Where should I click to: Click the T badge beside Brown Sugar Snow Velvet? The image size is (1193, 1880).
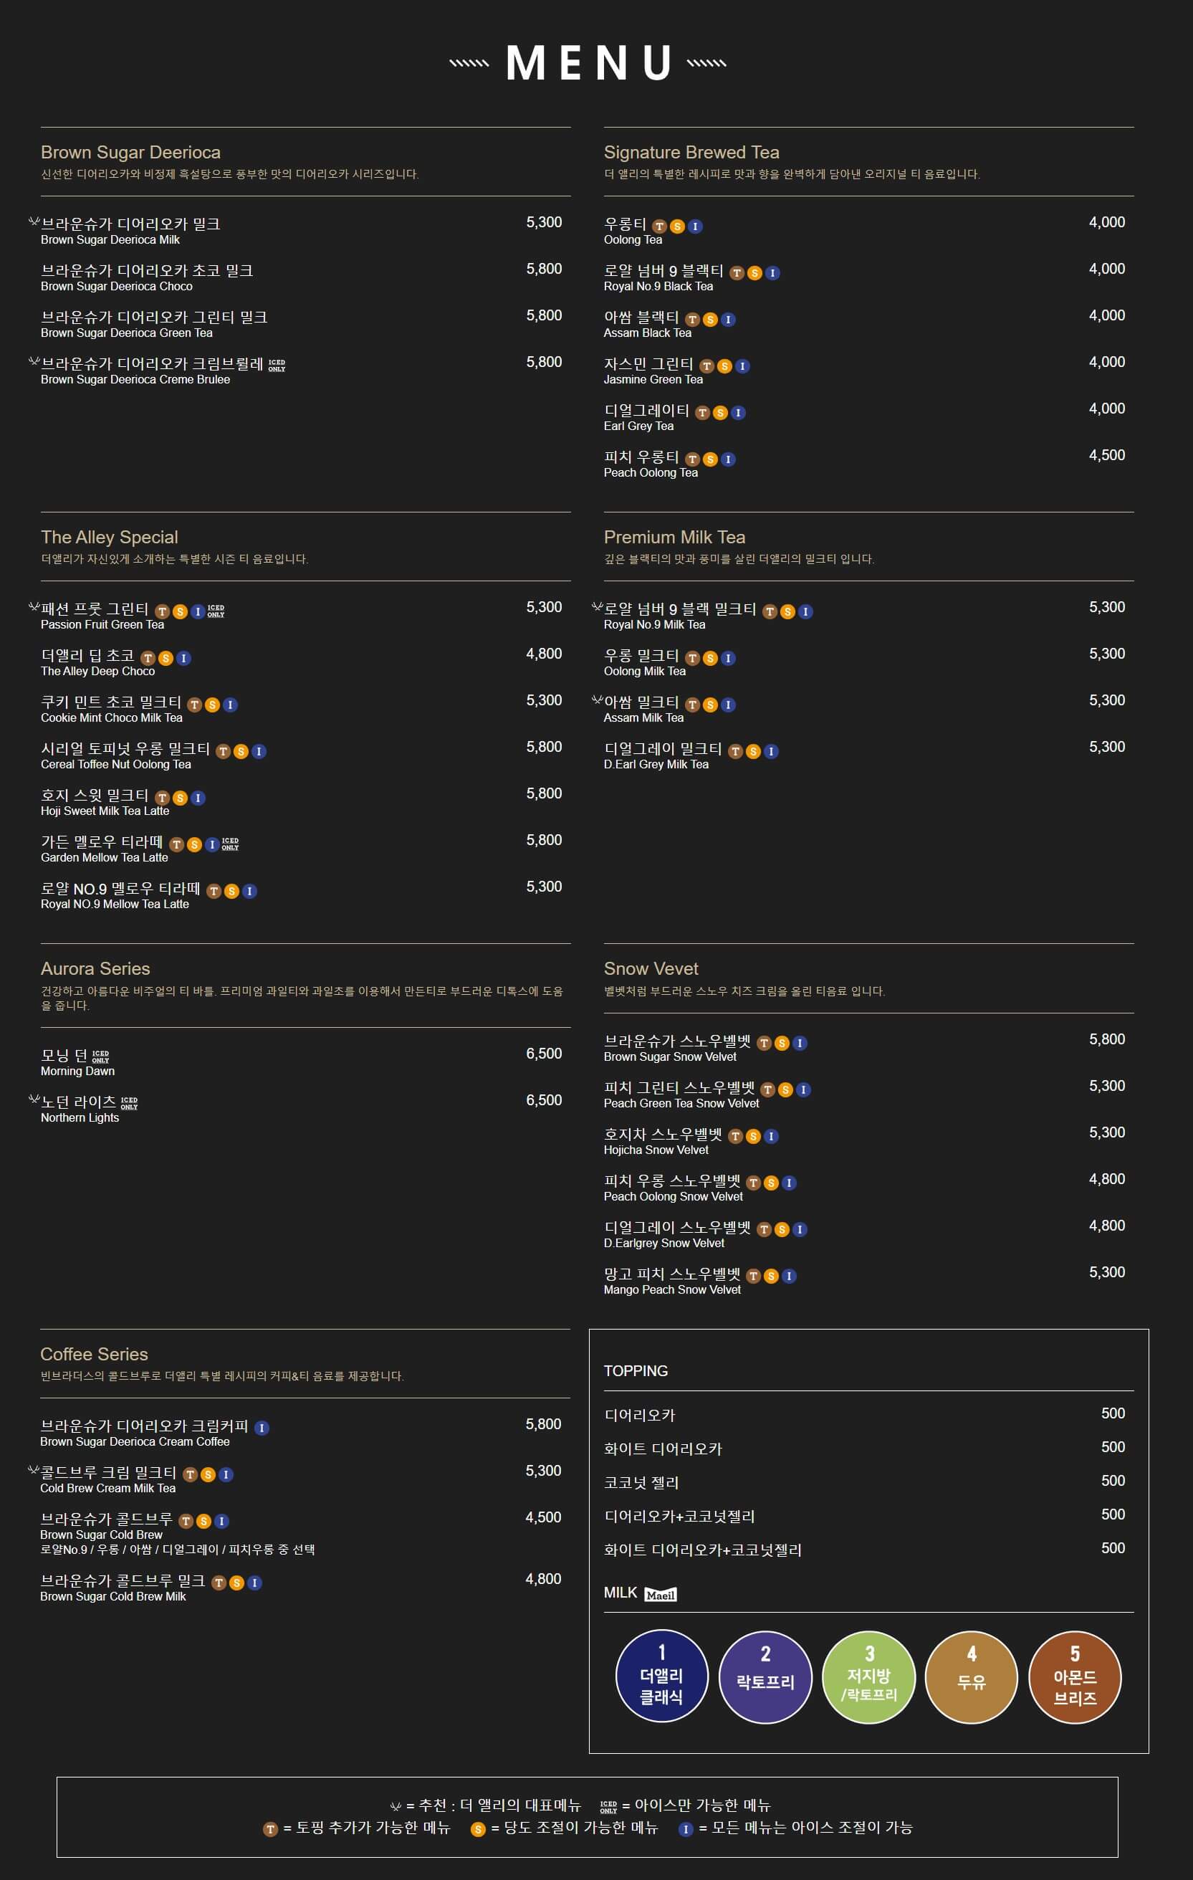click(x=765, y=1043)
